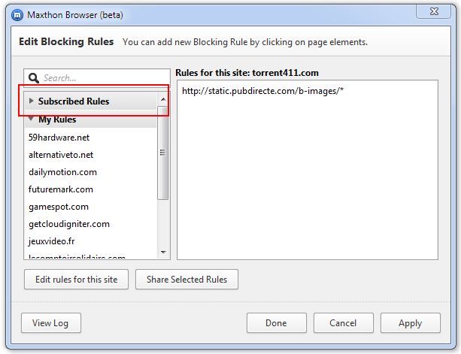461x354 pixels.
Task: Dismiss dialog with Cancel button
Action: click(x=344, y=323)
